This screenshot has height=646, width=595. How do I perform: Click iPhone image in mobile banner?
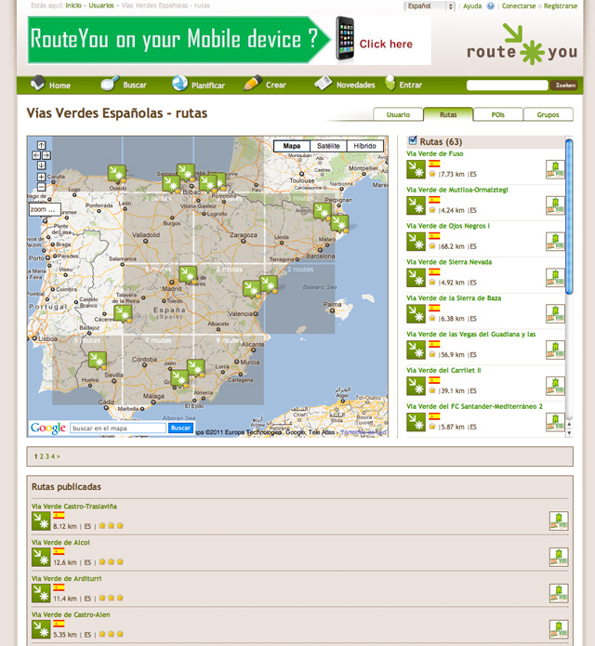pyautogui.click(x=345, y=39)
